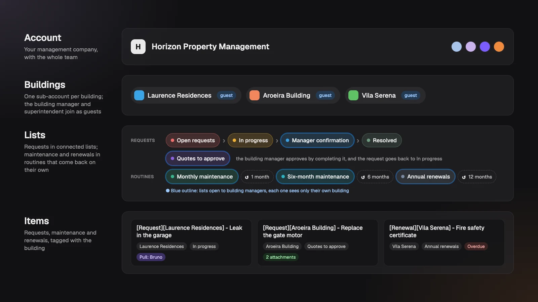Click the orange square icon of Aroeira Building
The width and height of the screenshot is (538, 302).
pyautogui.click(x=255, y=95)
